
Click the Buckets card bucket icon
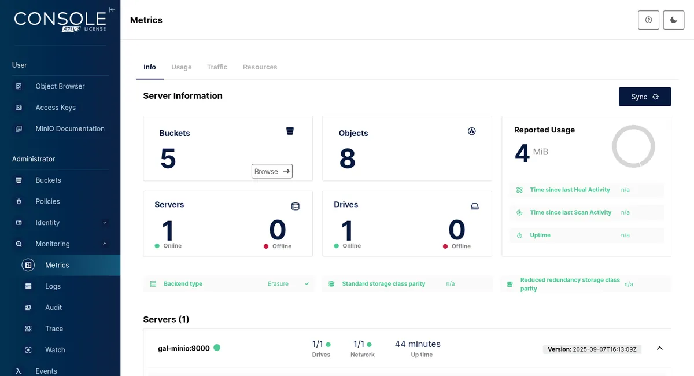(290, 131)
